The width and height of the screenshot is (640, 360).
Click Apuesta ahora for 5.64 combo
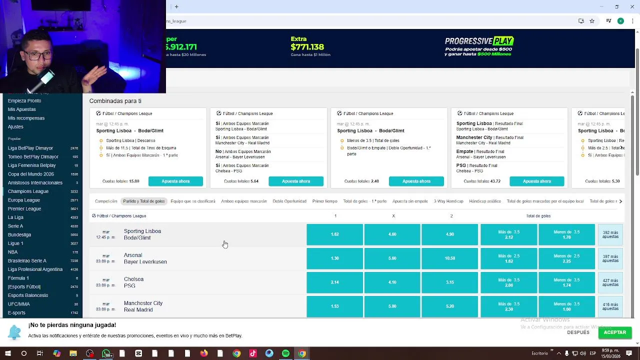click(x=296, y=181)
